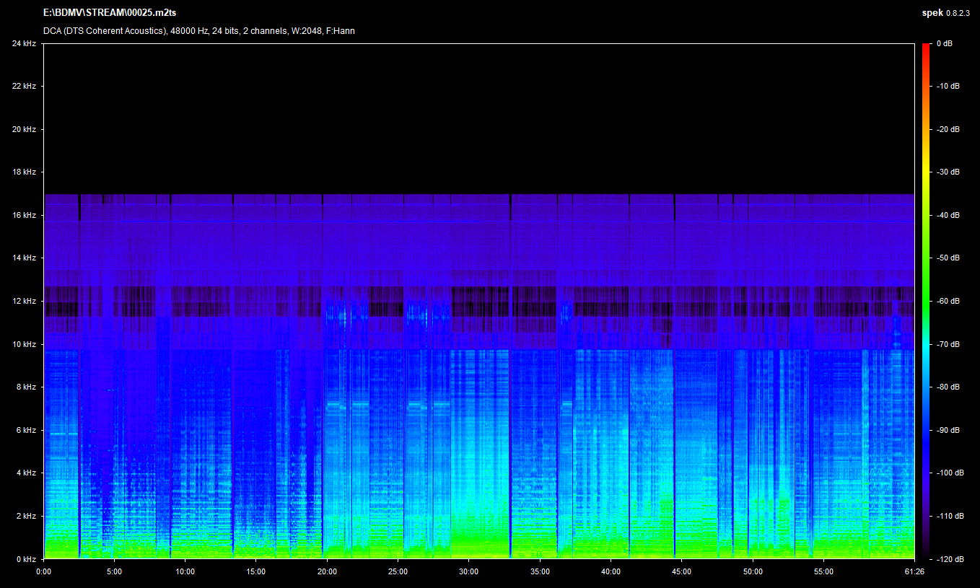Click the red top of the dB color bar

point(926,47)
